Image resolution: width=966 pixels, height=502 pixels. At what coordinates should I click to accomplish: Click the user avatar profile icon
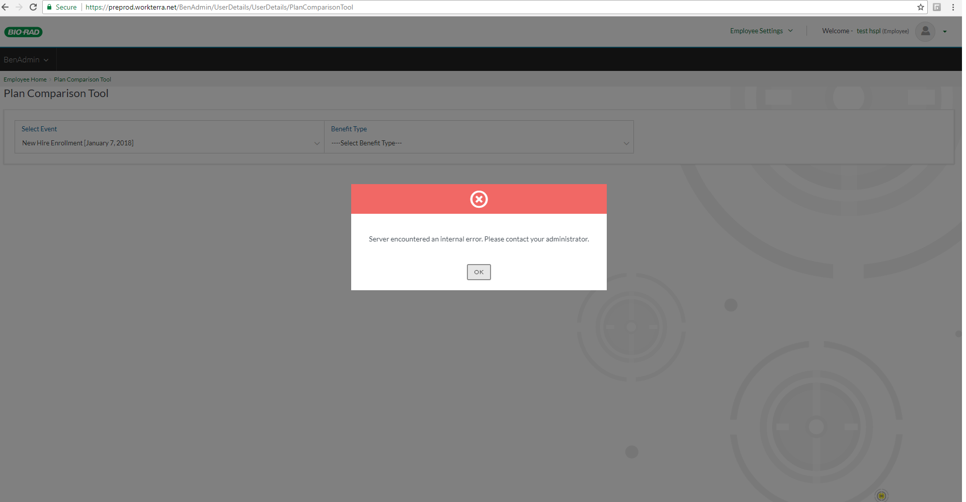[925, 31]
